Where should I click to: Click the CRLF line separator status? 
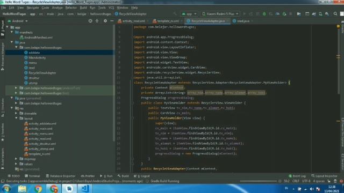296,181
